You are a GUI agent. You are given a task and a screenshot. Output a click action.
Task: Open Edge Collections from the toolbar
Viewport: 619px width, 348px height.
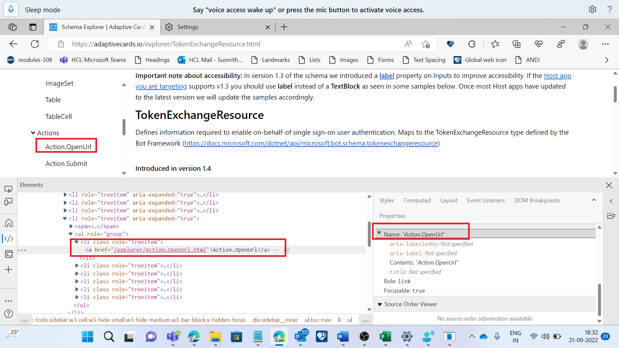click(x=516, y=44)
